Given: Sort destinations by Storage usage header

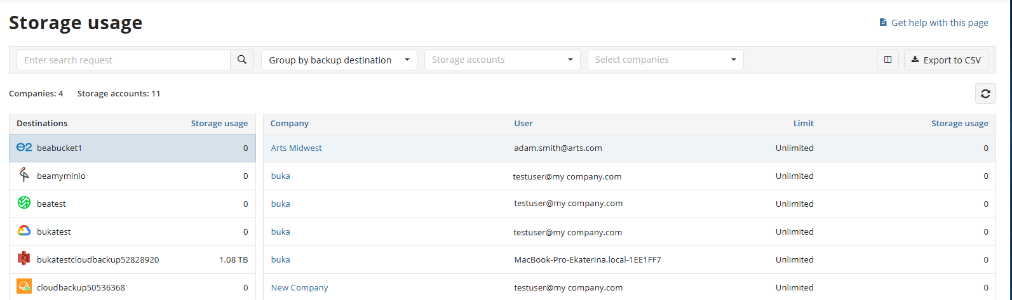Looking at the screenshot, I should coord(219,124).
